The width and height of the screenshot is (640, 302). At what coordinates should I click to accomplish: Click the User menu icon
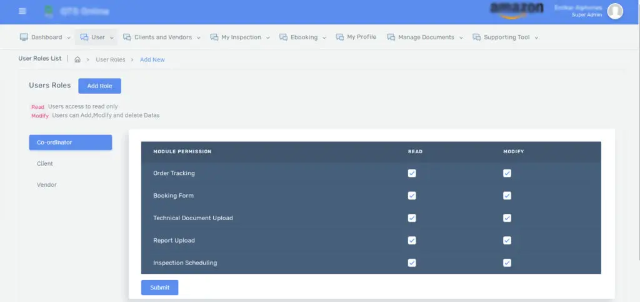coord(84,38)
